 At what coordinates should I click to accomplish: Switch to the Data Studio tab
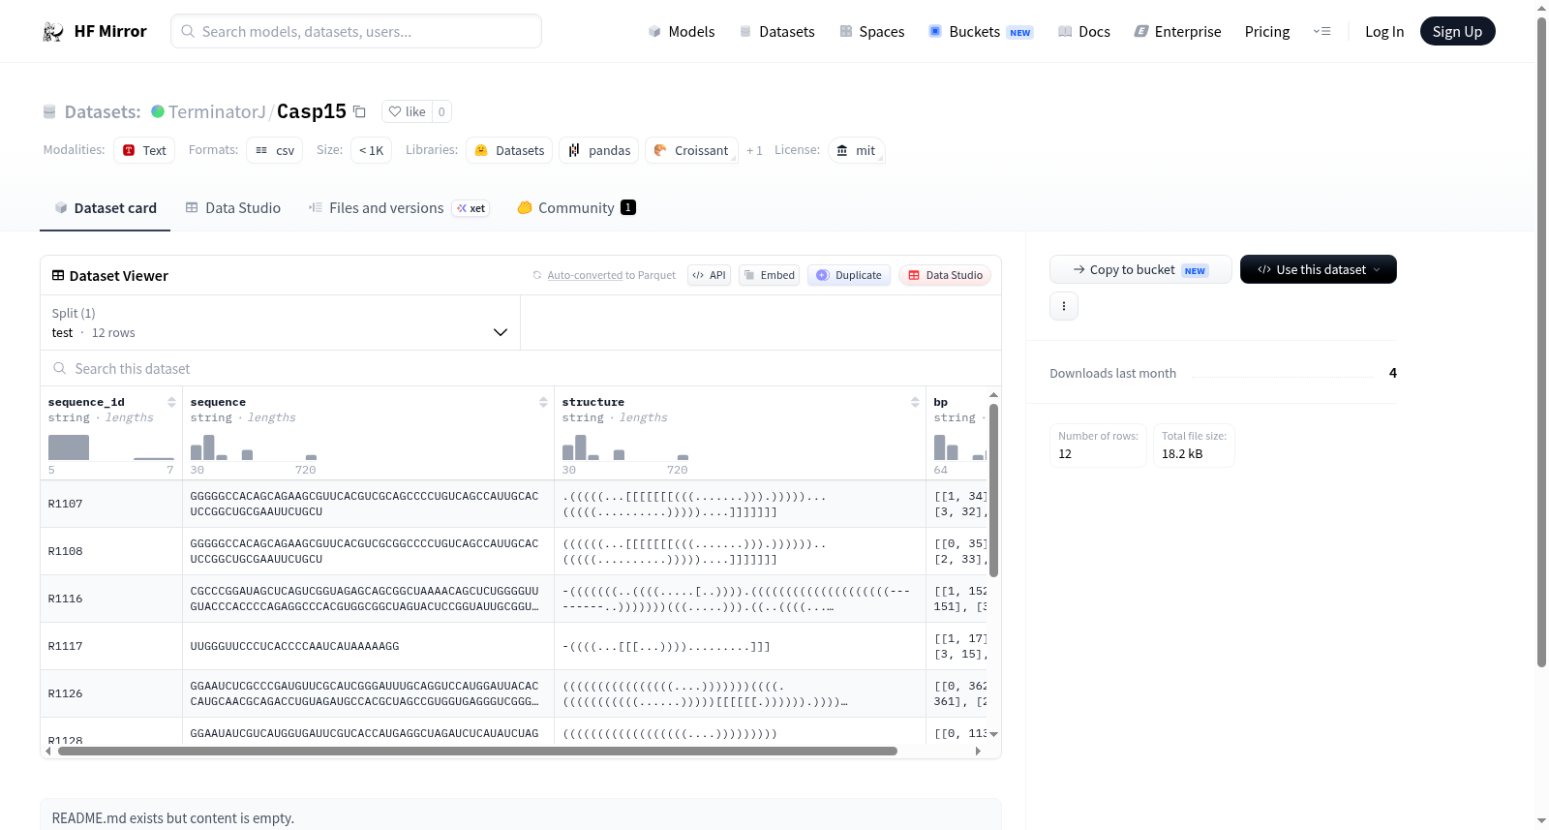pyautogui.click(x=233, y=208)
